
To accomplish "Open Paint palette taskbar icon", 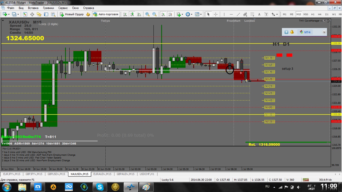I will [146, 187].
